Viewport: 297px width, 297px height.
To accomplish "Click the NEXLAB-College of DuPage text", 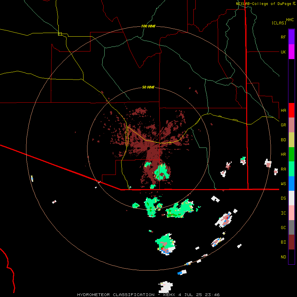I will point(263,4).
